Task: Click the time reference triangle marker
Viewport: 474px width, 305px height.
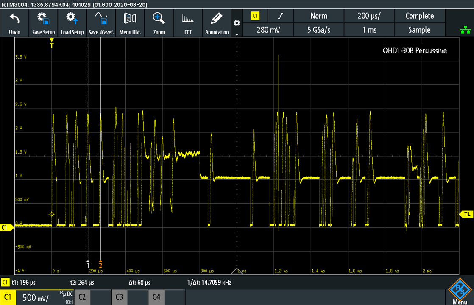Action: click(237, 271)
